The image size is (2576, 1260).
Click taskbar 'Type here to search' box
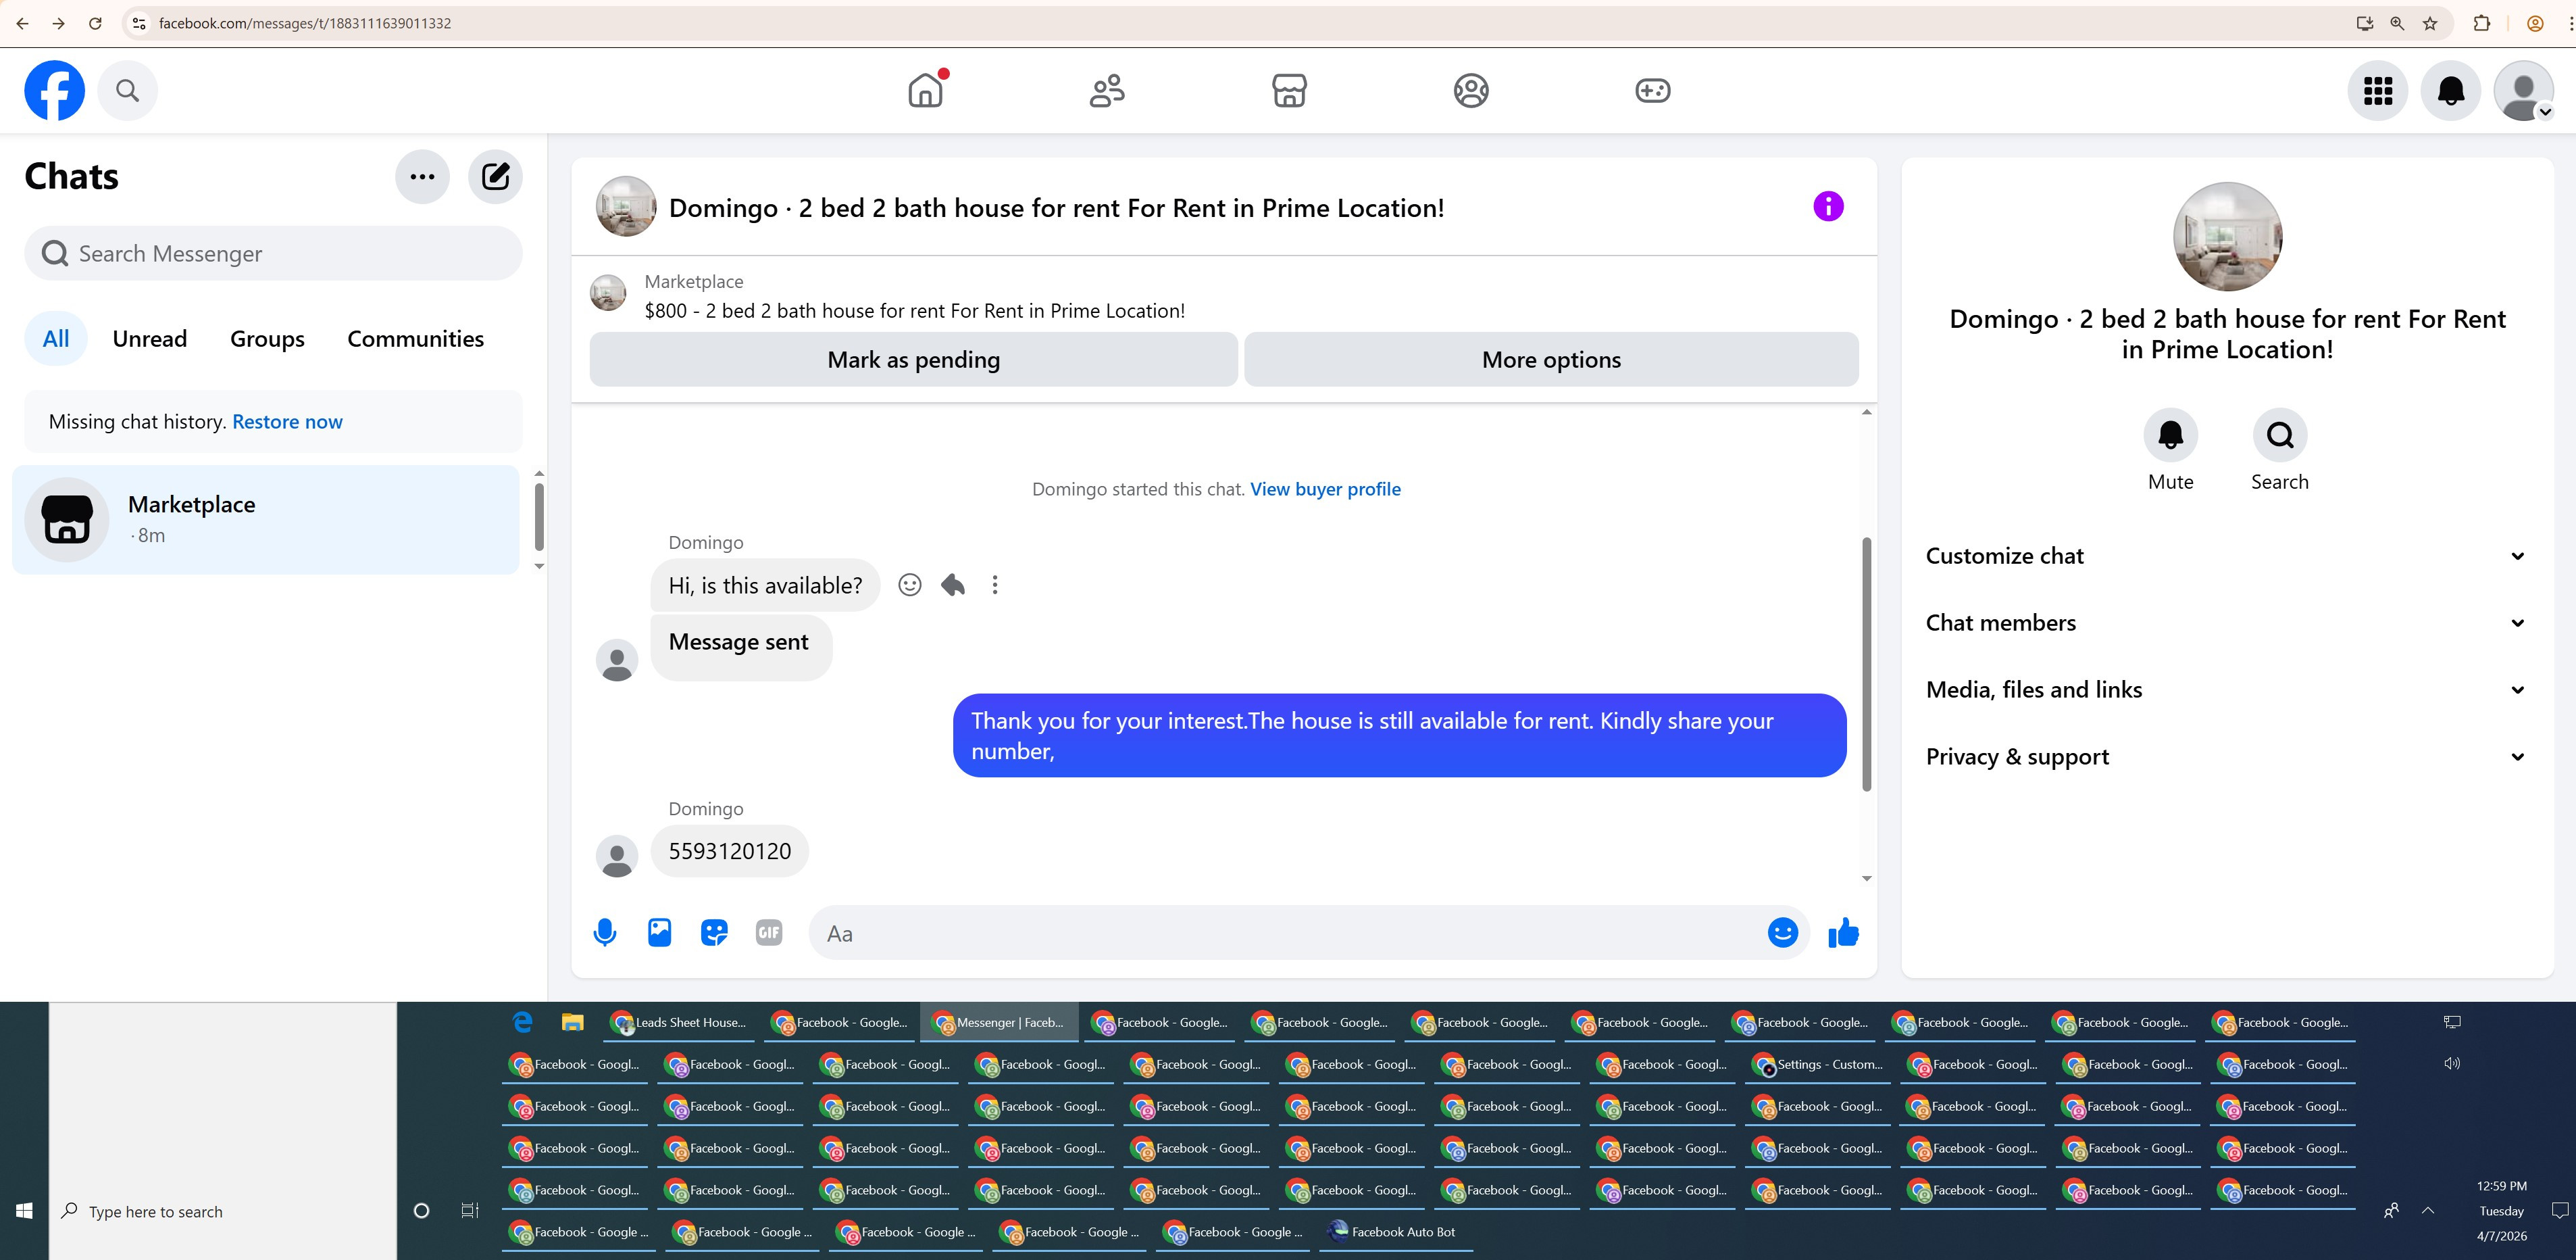[x=222, y=1211]
